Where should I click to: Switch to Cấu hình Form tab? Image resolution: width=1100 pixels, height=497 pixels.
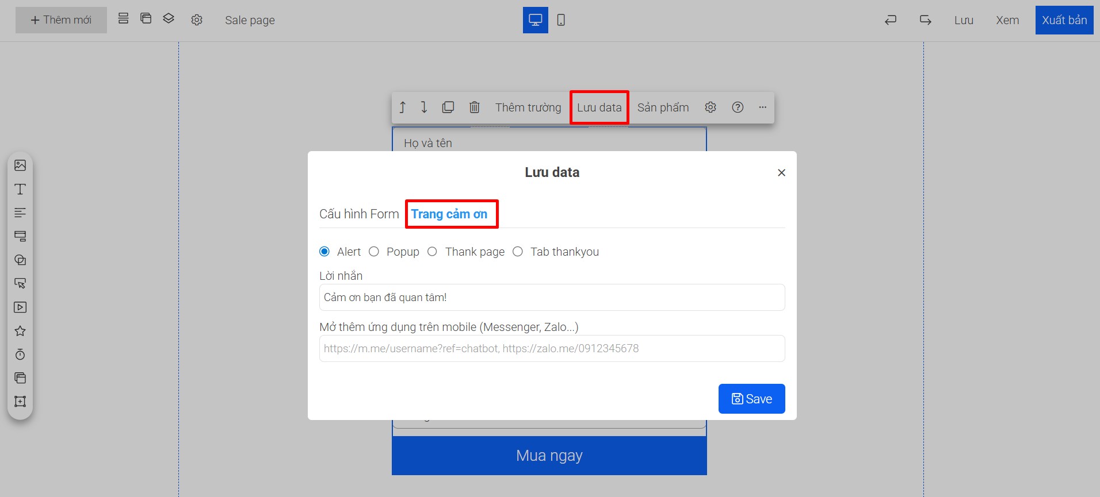359,214
